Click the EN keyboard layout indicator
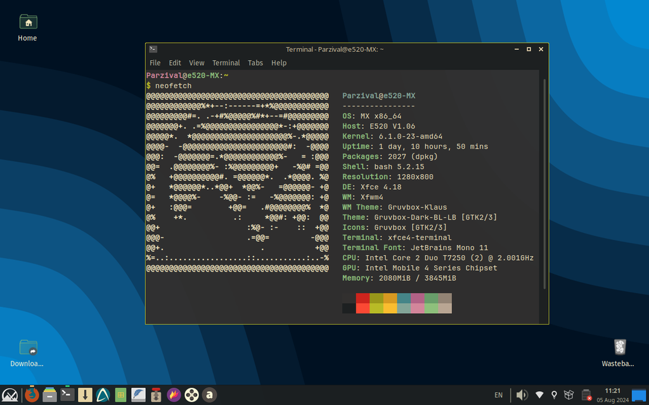Image resolution: width=649 pixels, height=405 pixels. point(498,395)
